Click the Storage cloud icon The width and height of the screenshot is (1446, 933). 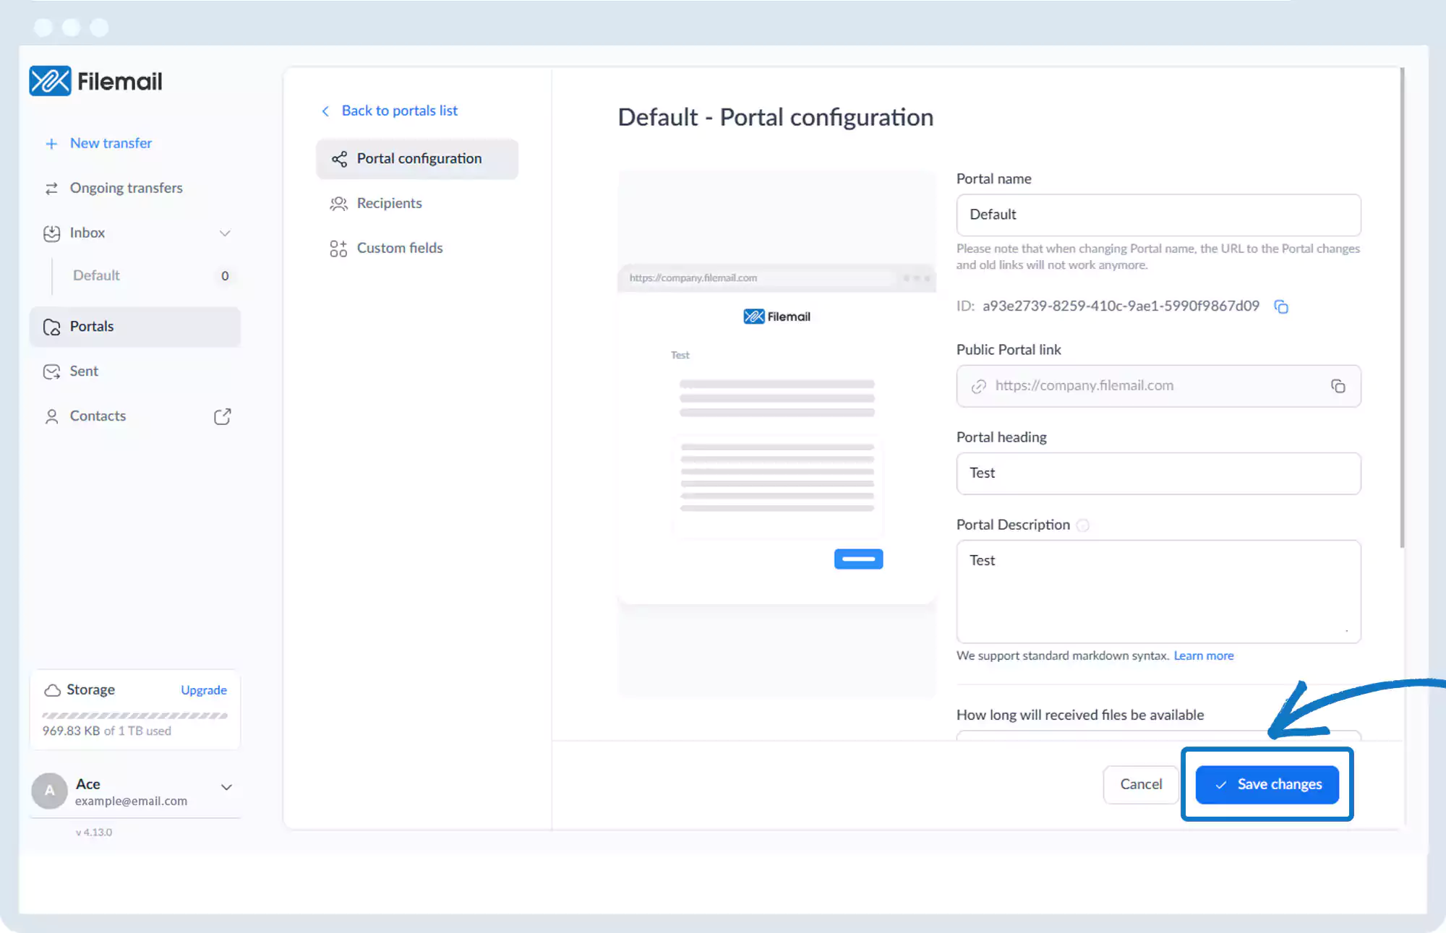(x=52, y=690)
